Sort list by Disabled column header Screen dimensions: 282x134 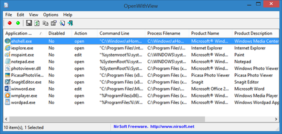click(56, 33)
